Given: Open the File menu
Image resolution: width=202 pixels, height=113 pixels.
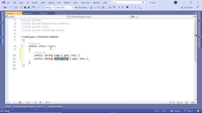Looking at the screenshot, I should pyautogui.click(x=8, y=3).
